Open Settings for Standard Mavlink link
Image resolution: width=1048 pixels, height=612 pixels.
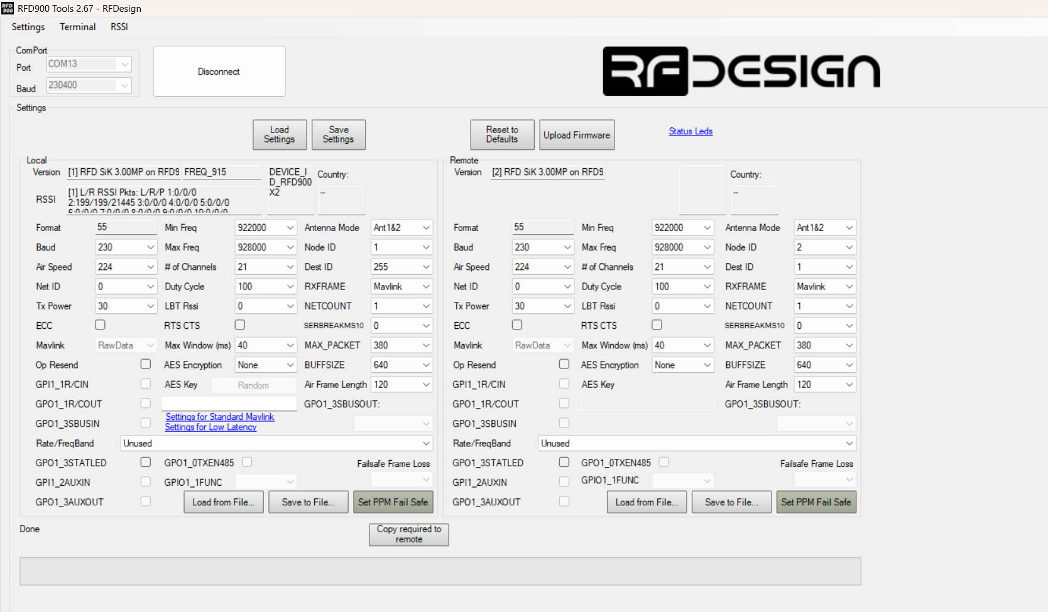click(x=220, y=417)
